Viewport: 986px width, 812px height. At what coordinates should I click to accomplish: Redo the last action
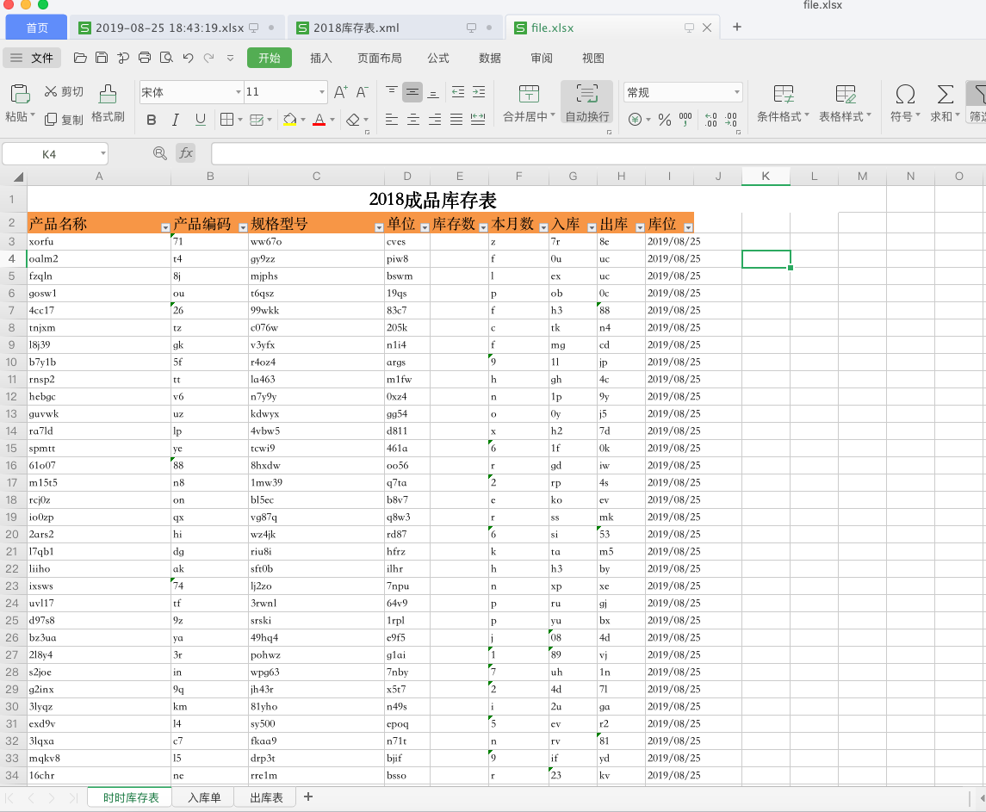208,58
